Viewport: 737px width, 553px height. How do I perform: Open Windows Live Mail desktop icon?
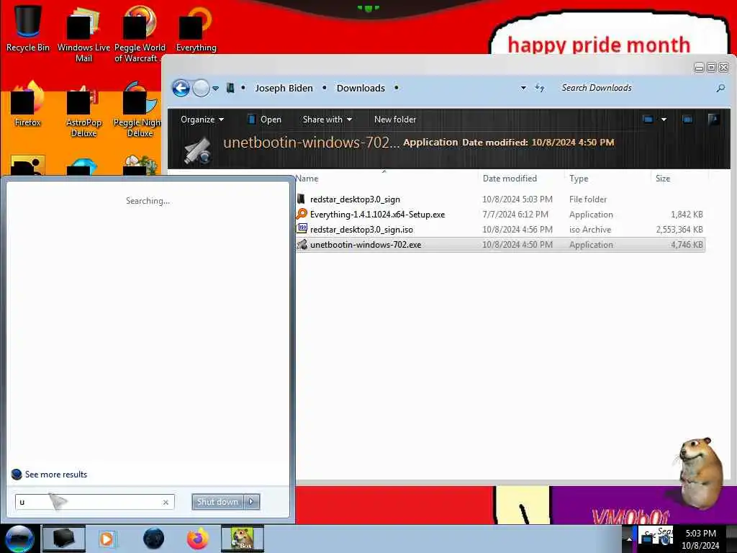[x=83, y=33]
